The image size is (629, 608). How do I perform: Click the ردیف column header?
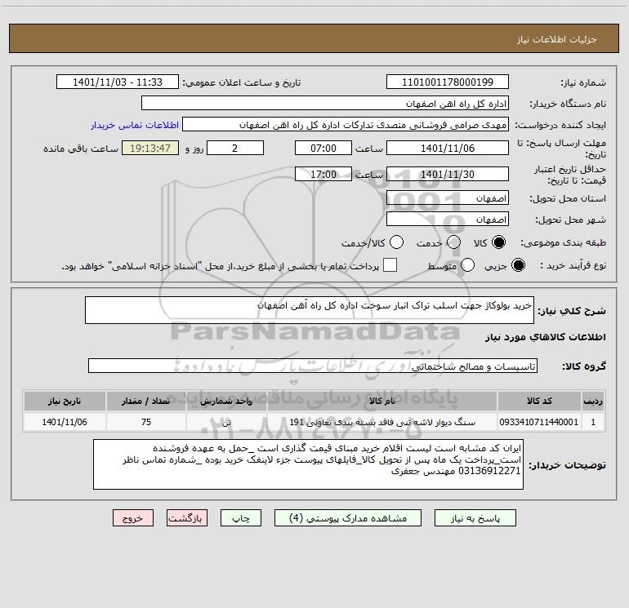[x=593, y=401]
